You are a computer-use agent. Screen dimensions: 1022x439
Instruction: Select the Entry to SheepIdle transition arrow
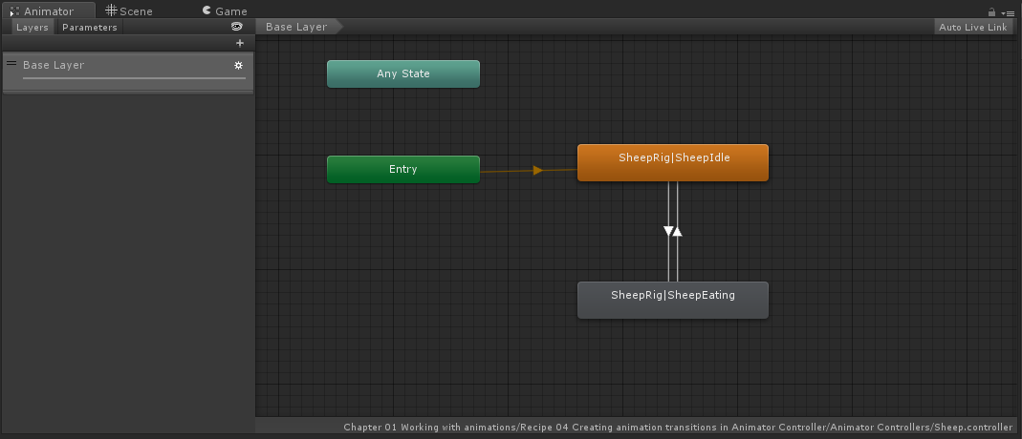click(537, 171)
